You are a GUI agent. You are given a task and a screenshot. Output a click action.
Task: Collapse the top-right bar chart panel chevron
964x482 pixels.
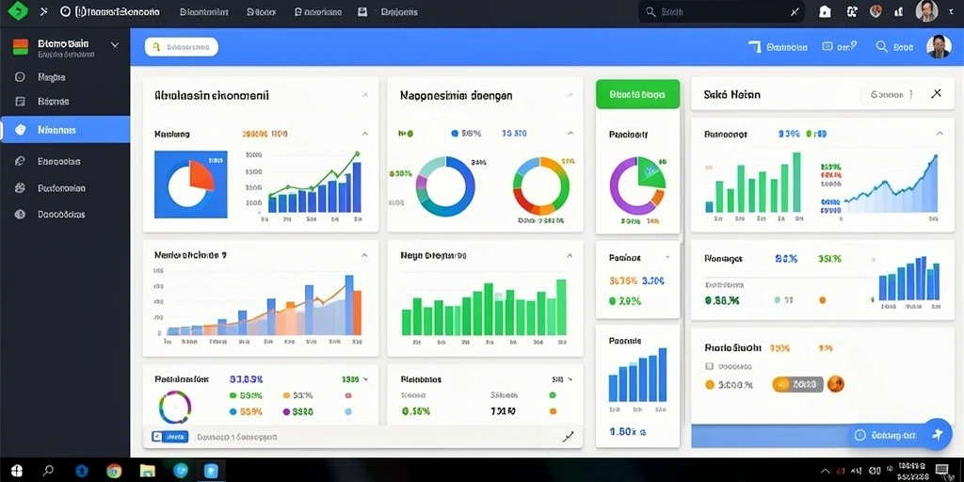(x=939, y=134)
